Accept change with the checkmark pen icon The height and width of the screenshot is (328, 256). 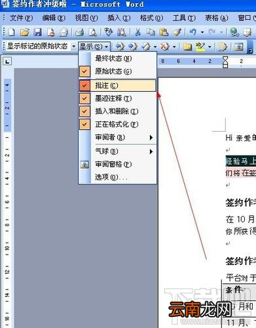[x=146, y=47]
